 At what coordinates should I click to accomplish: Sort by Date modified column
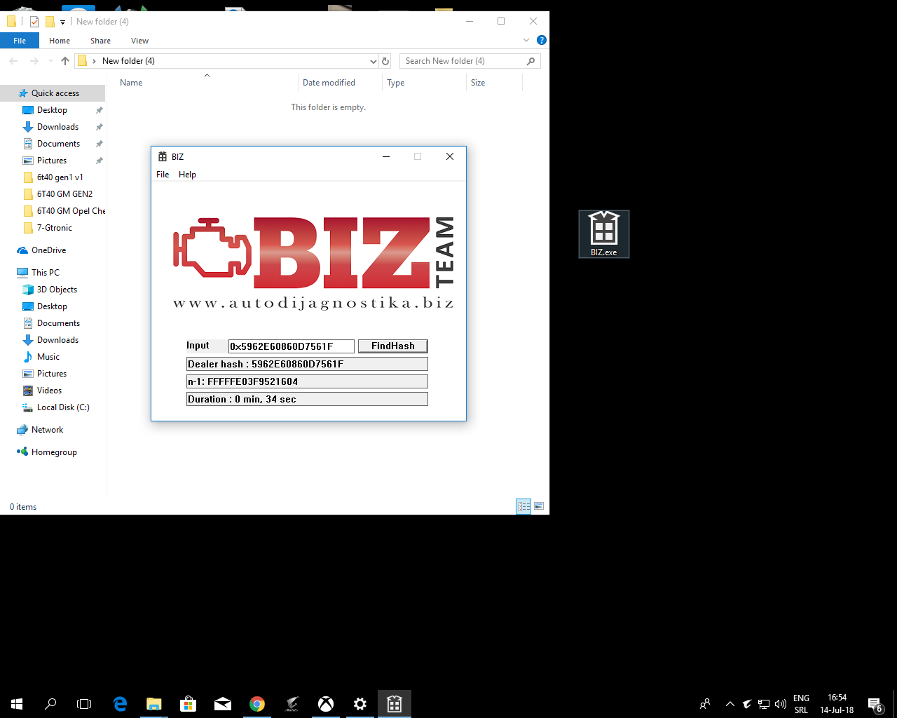point(329,83)
